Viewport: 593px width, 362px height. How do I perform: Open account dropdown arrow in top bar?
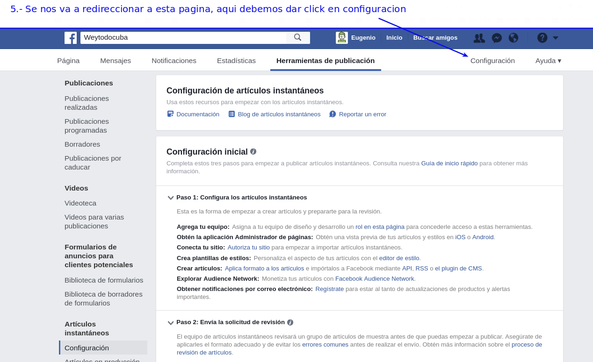click(556, 38)
